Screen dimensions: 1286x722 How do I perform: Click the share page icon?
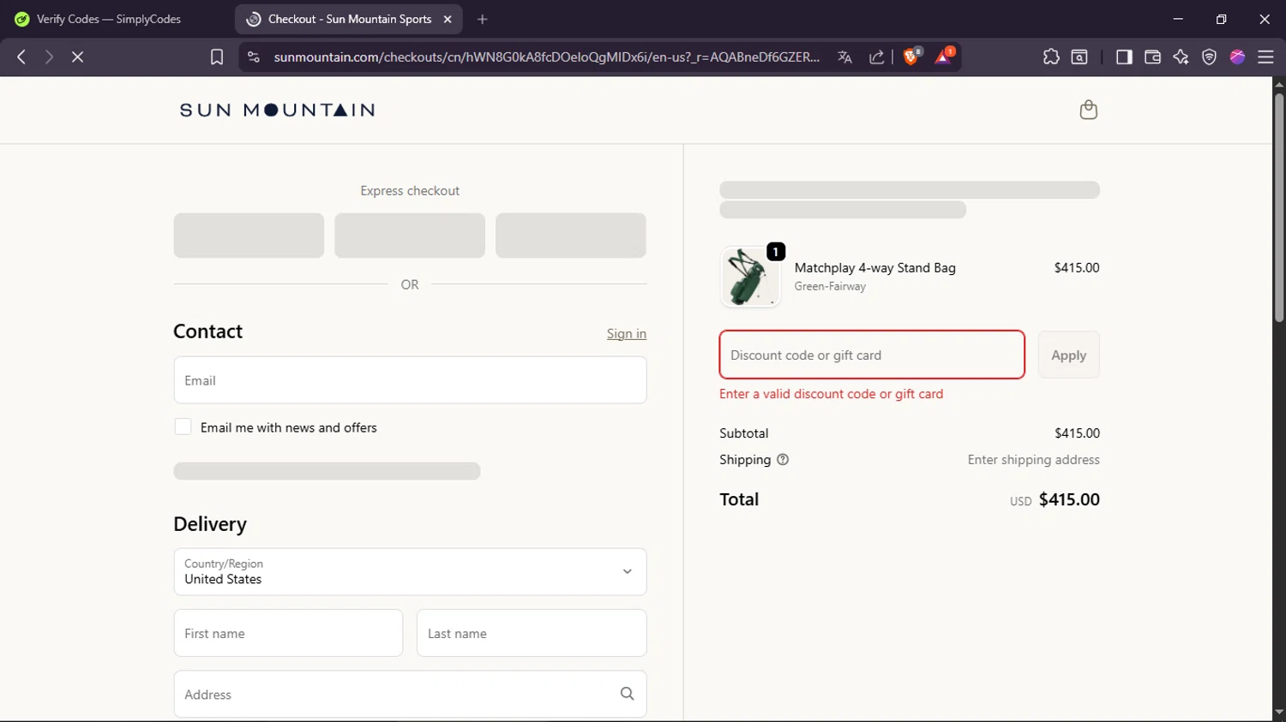[x=876, y=57]
